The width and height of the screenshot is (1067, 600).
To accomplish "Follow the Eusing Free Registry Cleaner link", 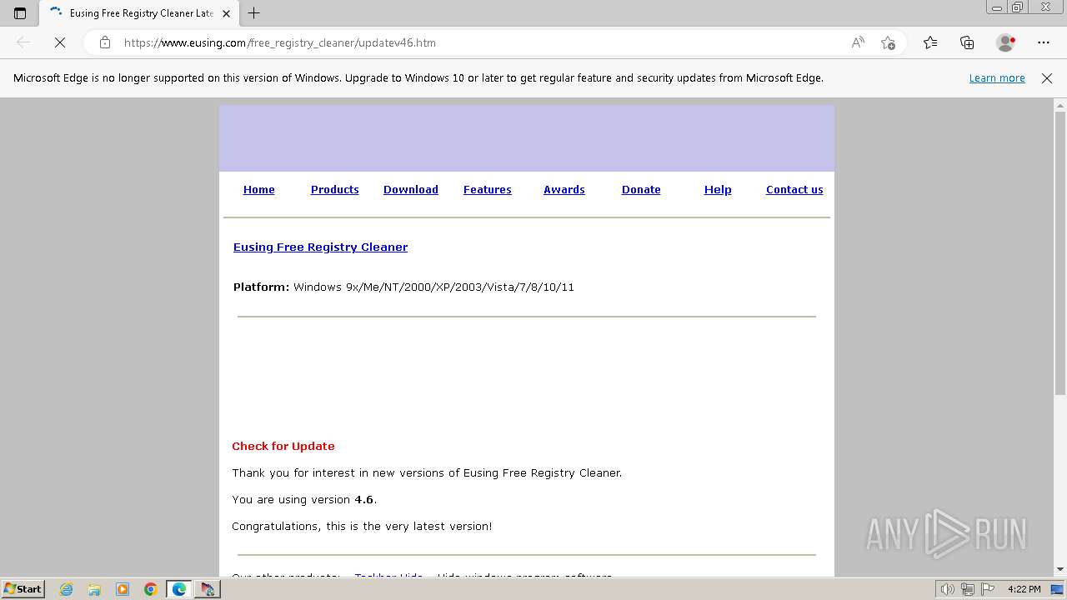I will (321, 247).
